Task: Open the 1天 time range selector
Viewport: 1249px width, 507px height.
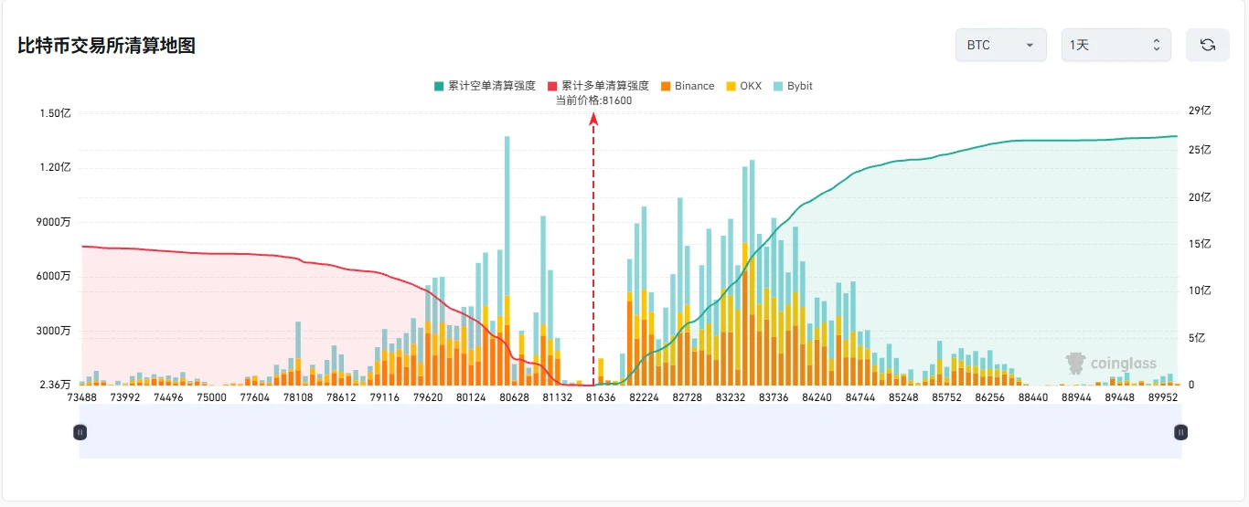Action: pyautogui.click(x=1116, y=45)
